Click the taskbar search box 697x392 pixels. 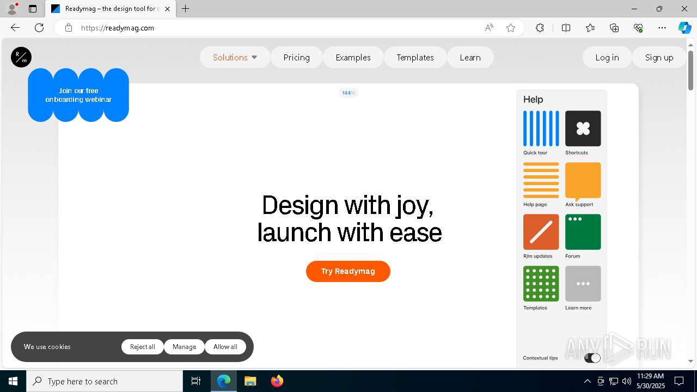(x=105, y=381)
